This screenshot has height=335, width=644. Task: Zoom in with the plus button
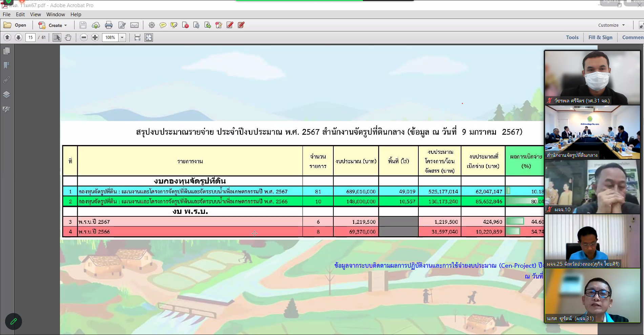point(95,37)
